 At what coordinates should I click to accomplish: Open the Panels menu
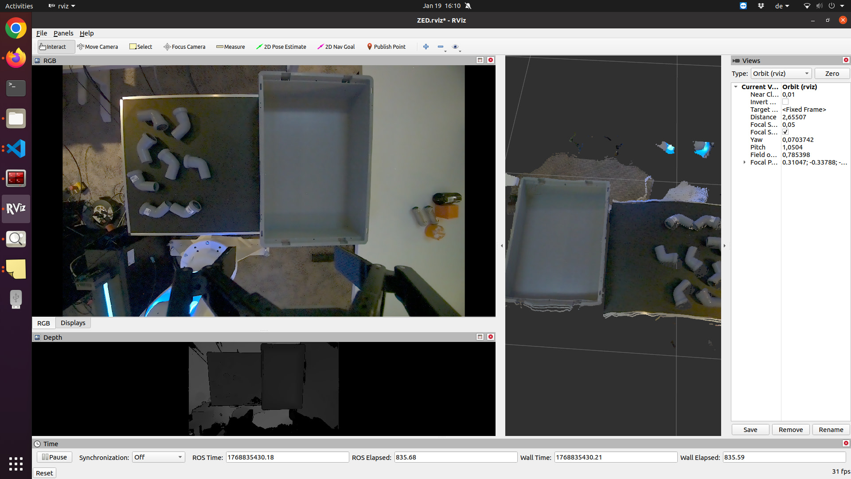63,33
